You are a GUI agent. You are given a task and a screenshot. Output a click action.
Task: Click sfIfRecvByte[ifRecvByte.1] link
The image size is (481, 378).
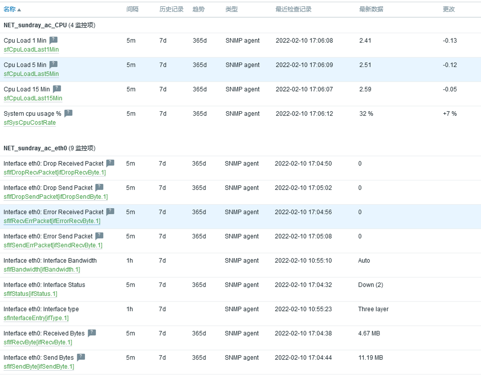38,342
